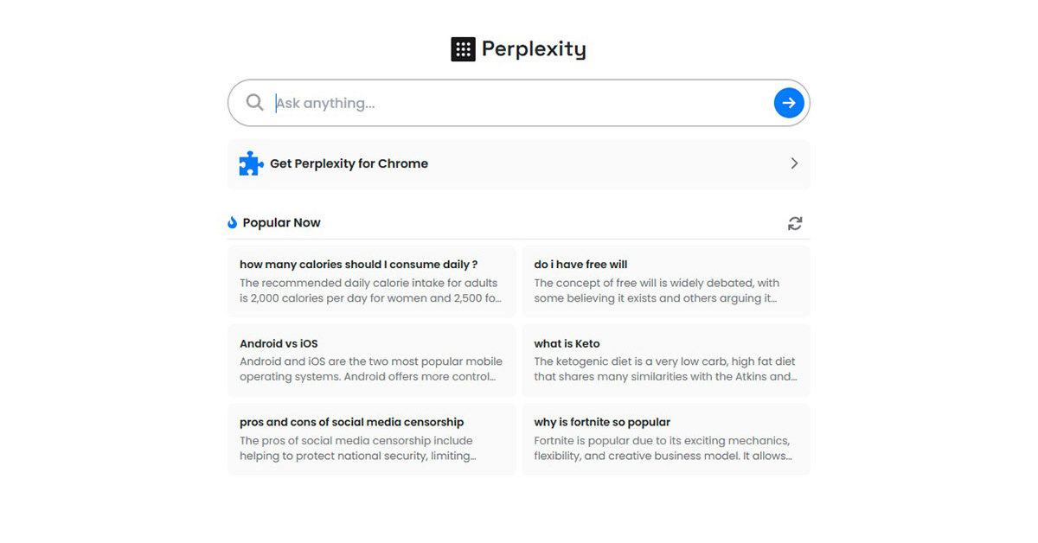Click the blue puzzle piece extension icon
Image resolution: width=1038 pixels, height=543 pixels.
pos(251,163)
